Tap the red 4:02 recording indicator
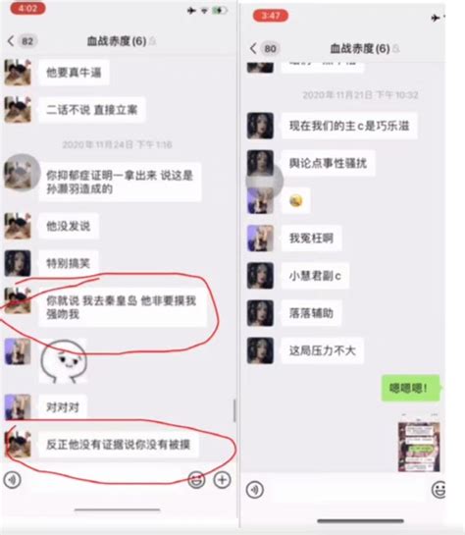Viewport: 465px width, 535px height. pos(27,8)
